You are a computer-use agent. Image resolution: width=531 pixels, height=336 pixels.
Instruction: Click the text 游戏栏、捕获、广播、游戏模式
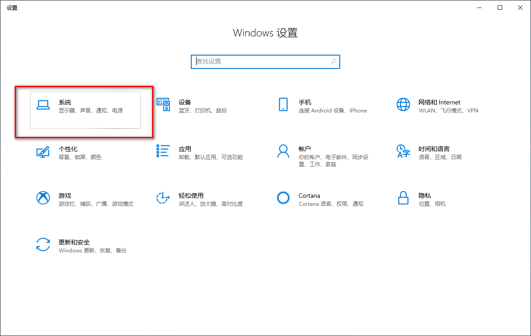tap(96, 204)
